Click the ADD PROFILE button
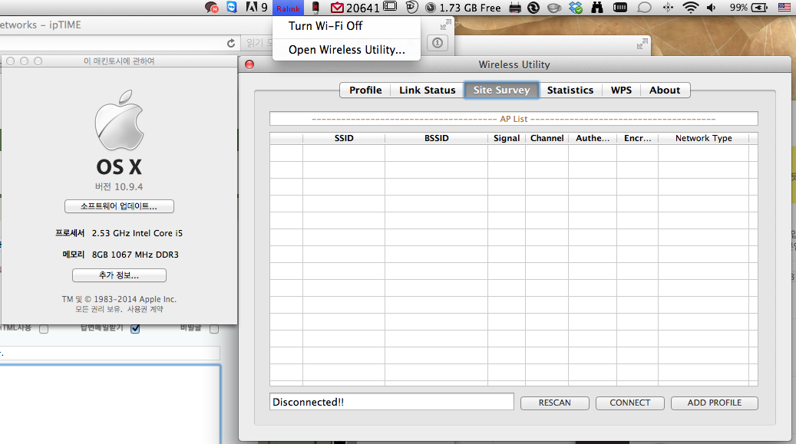This screenshot has height=444, width=796. coord(715,403)
